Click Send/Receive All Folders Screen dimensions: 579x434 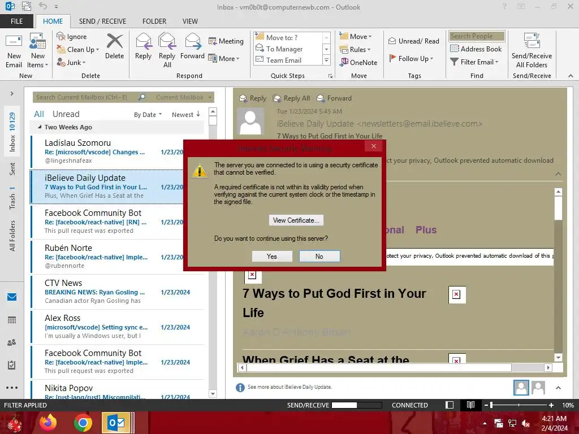[x=532, y=50]
